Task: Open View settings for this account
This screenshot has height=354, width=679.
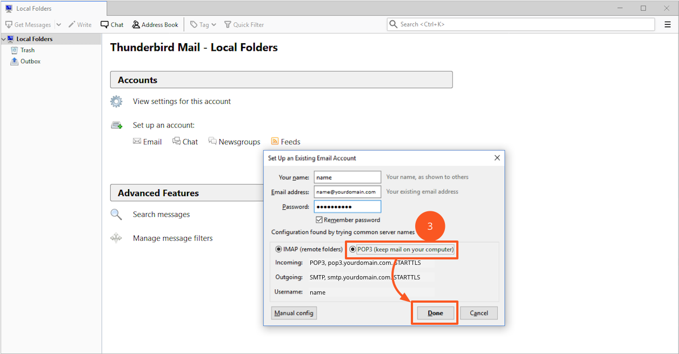Action: pyautogui.click(x=182, y=102)
